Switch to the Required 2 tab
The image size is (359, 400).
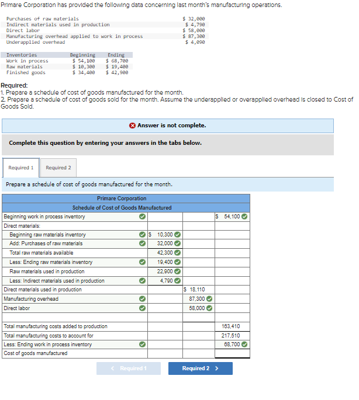coord(58,168)
